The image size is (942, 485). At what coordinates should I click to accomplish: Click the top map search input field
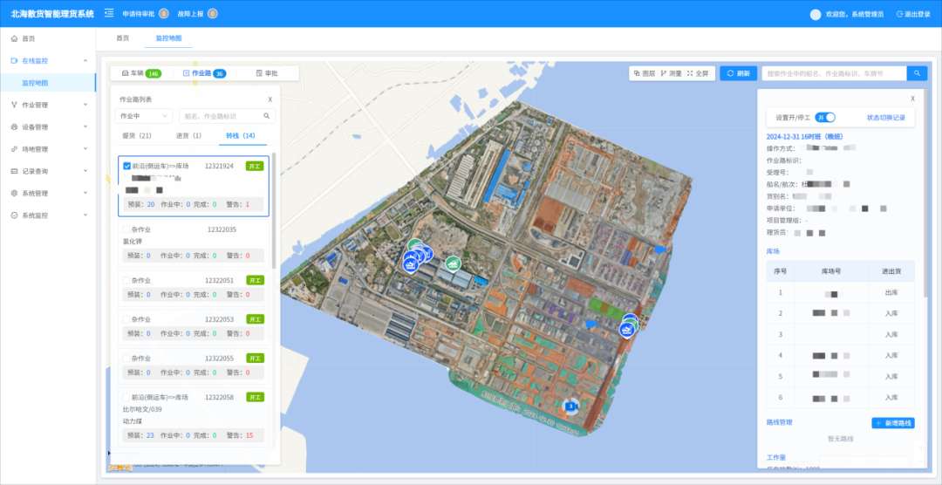(x=833, y=73)
